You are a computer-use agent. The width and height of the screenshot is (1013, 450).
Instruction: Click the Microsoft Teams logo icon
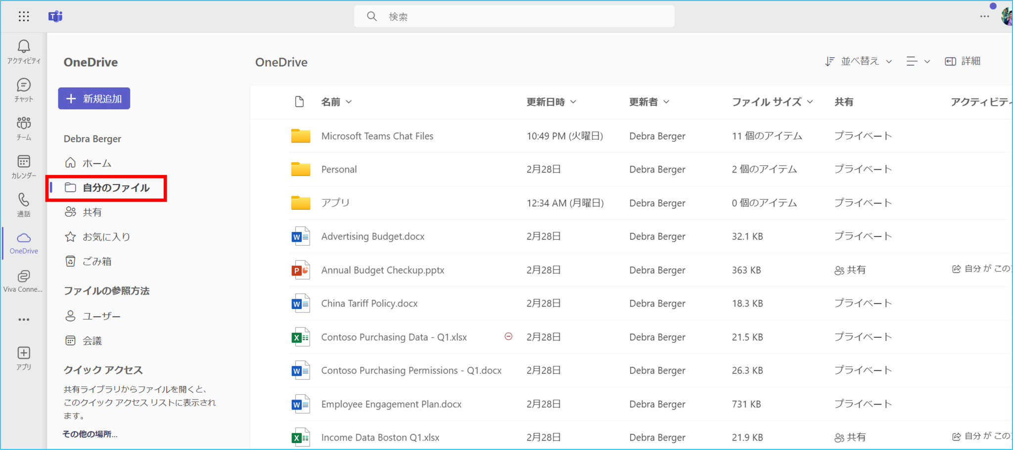55,16
